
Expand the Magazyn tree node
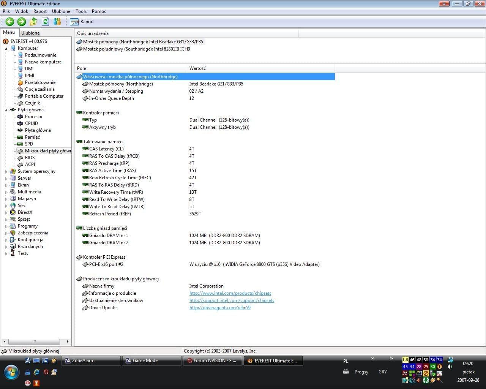(x=6, y=199)
